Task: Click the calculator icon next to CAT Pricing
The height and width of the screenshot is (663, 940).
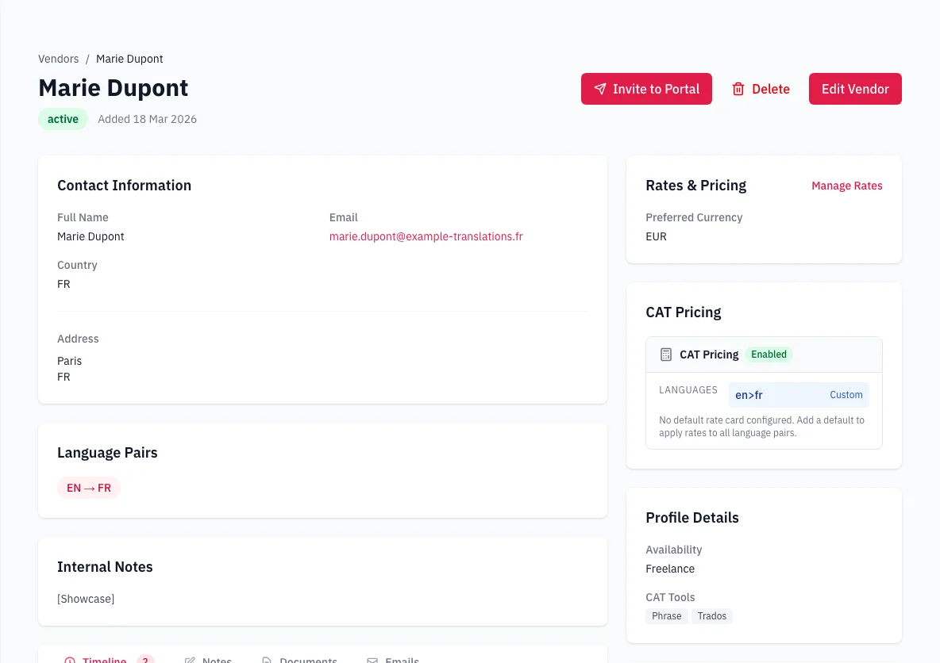Action: (665, 354)
